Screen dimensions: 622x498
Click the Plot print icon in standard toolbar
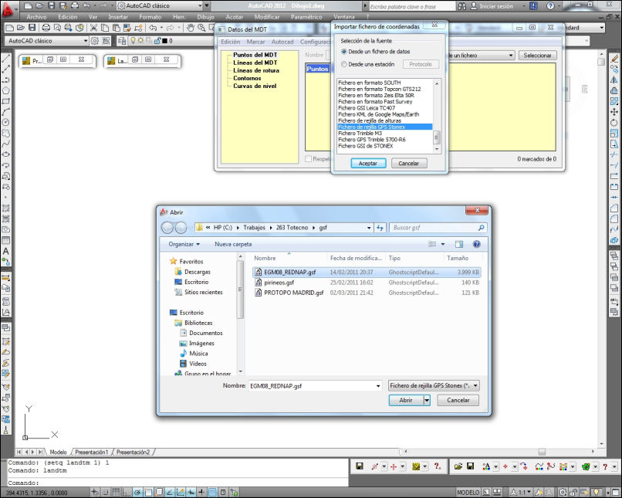click(x=46, y=28)
